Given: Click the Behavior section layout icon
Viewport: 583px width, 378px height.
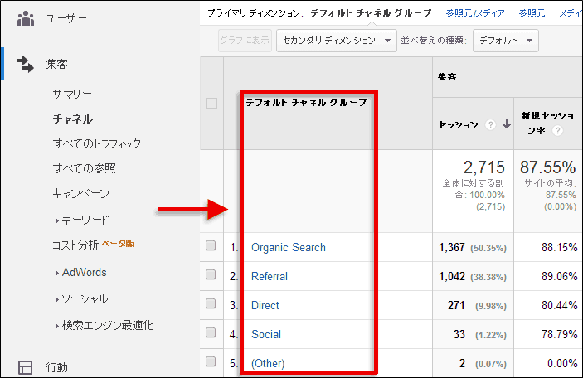Looking at the screenshot, I should [26, 366].
